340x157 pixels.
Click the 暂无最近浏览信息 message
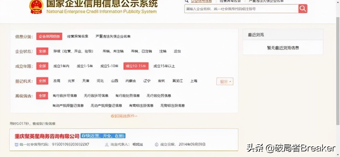pos(283,48)
